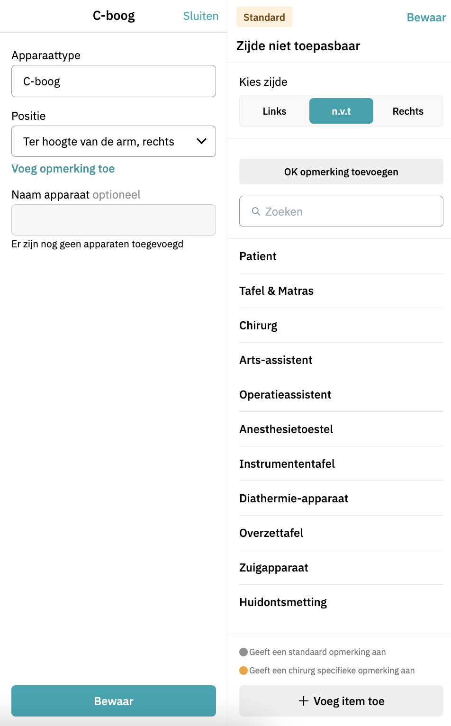Select n.v.t side option
The image size is (451, 726).
click(x=341, y=111)
